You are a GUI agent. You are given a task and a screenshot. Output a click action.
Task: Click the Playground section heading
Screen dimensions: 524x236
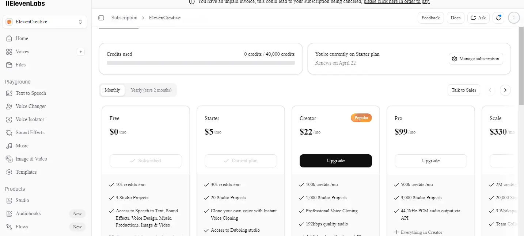coord(18,82)
